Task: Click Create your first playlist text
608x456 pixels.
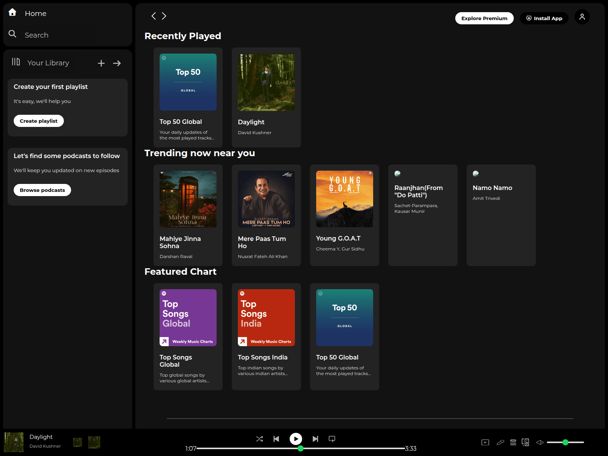Action: (x=51, y=87)
